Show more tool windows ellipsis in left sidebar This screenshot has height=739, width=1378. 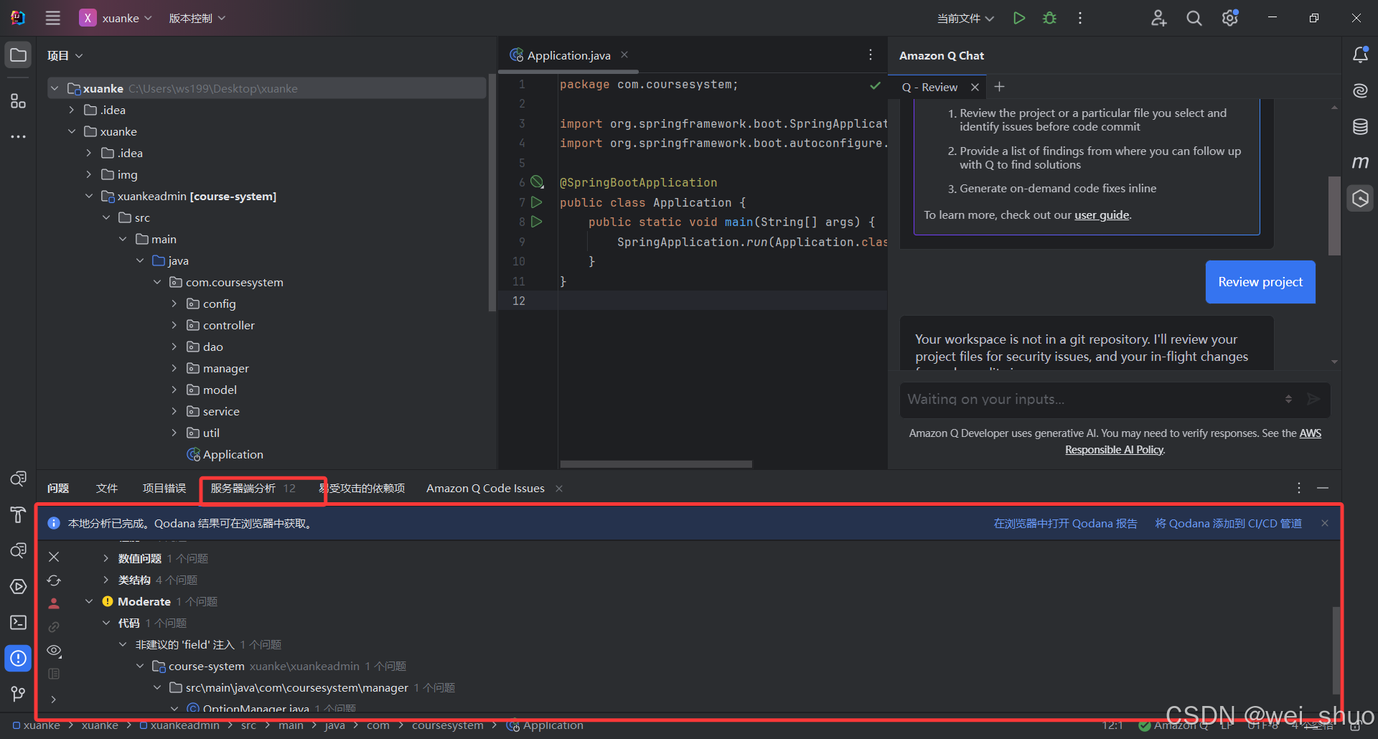[18, 136]
